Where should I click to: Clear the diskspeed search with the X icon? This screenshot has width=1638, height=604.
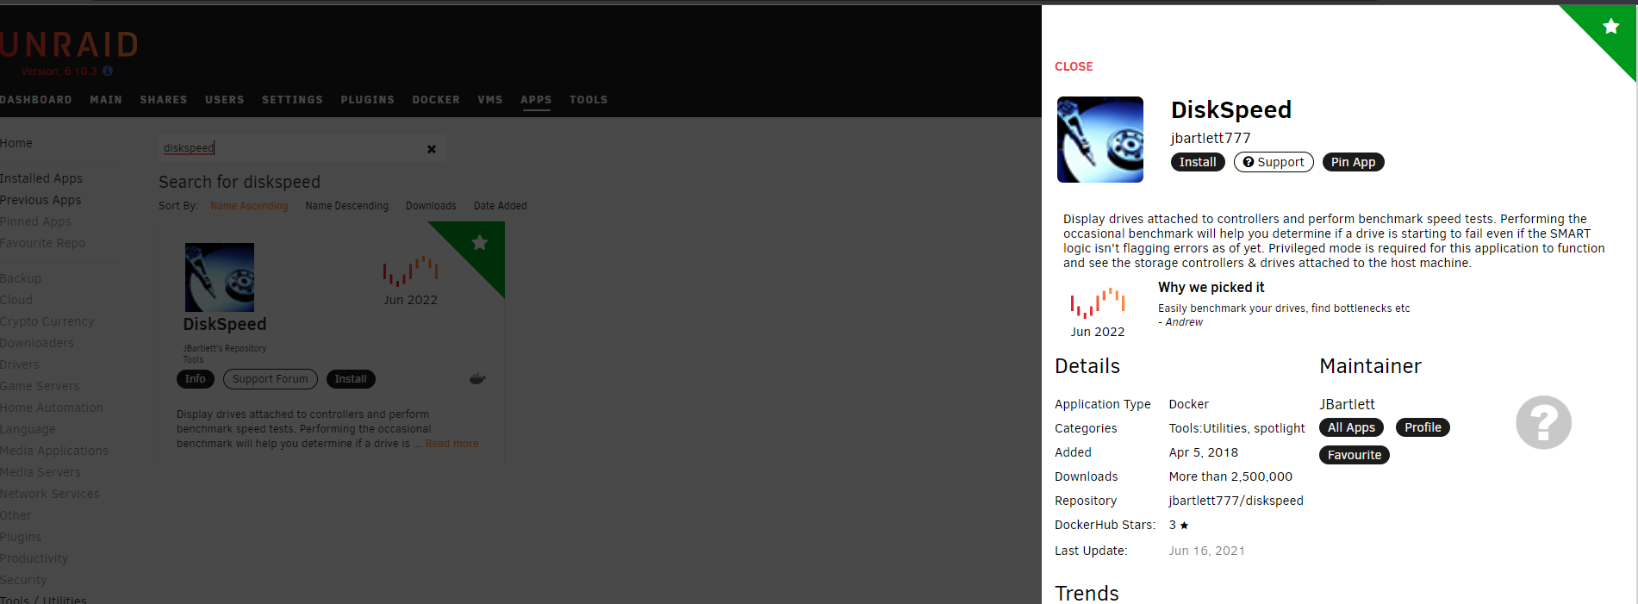[432, 149]
